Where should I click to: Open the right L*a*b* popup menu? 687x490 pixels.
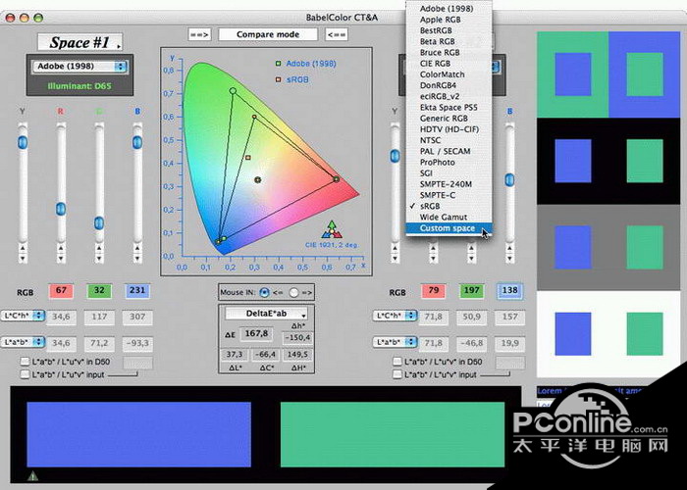(396, 342)
